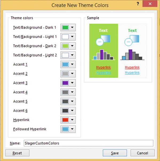Expand the Accent 6 color dropdown arrow

coord(72,111)
